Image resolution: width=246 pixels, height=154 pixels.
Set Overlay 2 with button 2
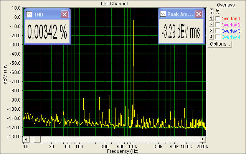(x=211, y=25)
